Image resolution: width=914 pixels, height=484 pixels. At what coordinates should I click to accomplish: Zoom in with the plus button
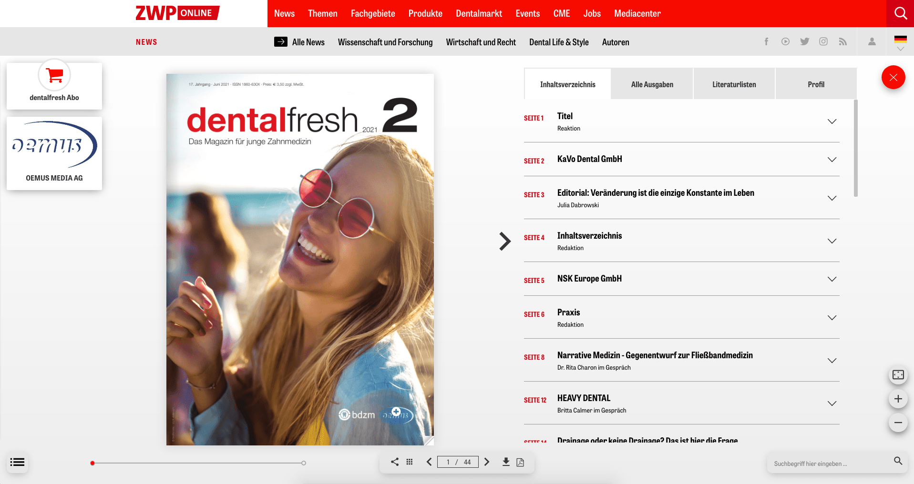click(x=898, y=399)
